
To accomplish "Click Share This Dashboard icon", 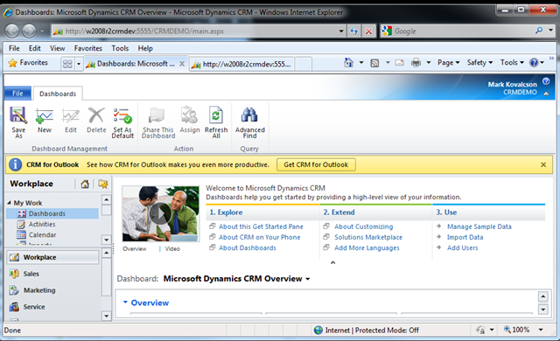I will coord(156,115).
